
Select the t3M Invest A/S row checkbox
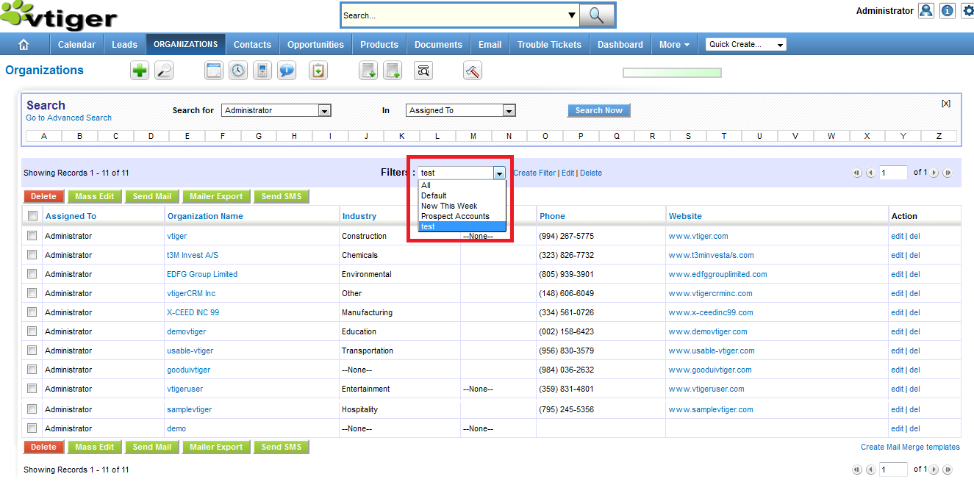coord(32,255)
